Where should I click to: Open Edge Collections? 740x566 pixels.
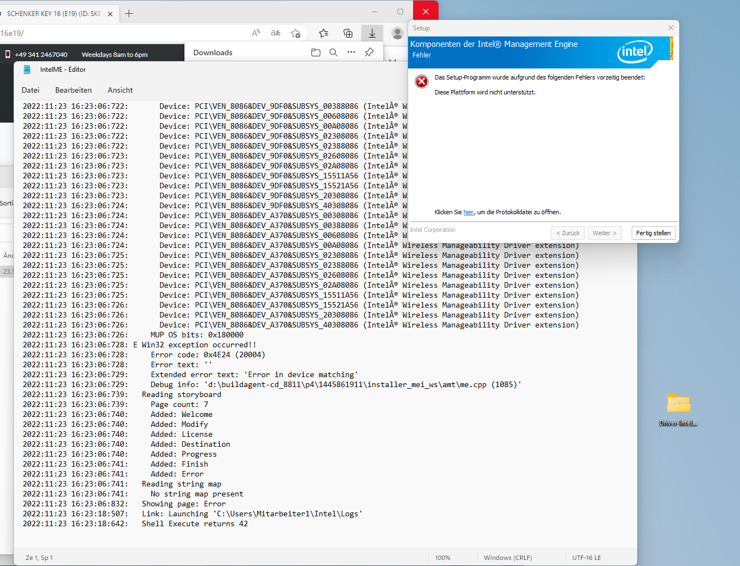(348, 33)
